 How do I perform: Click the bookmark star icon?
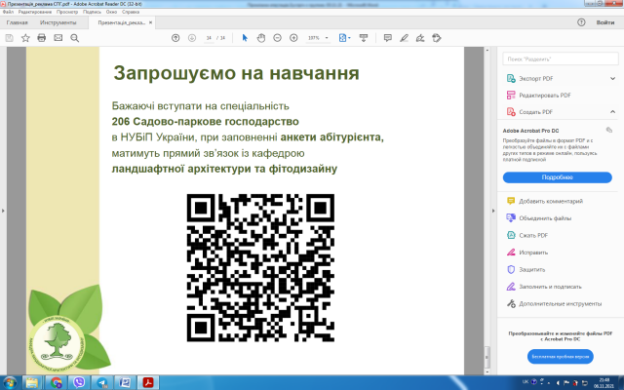click(25, 38)
